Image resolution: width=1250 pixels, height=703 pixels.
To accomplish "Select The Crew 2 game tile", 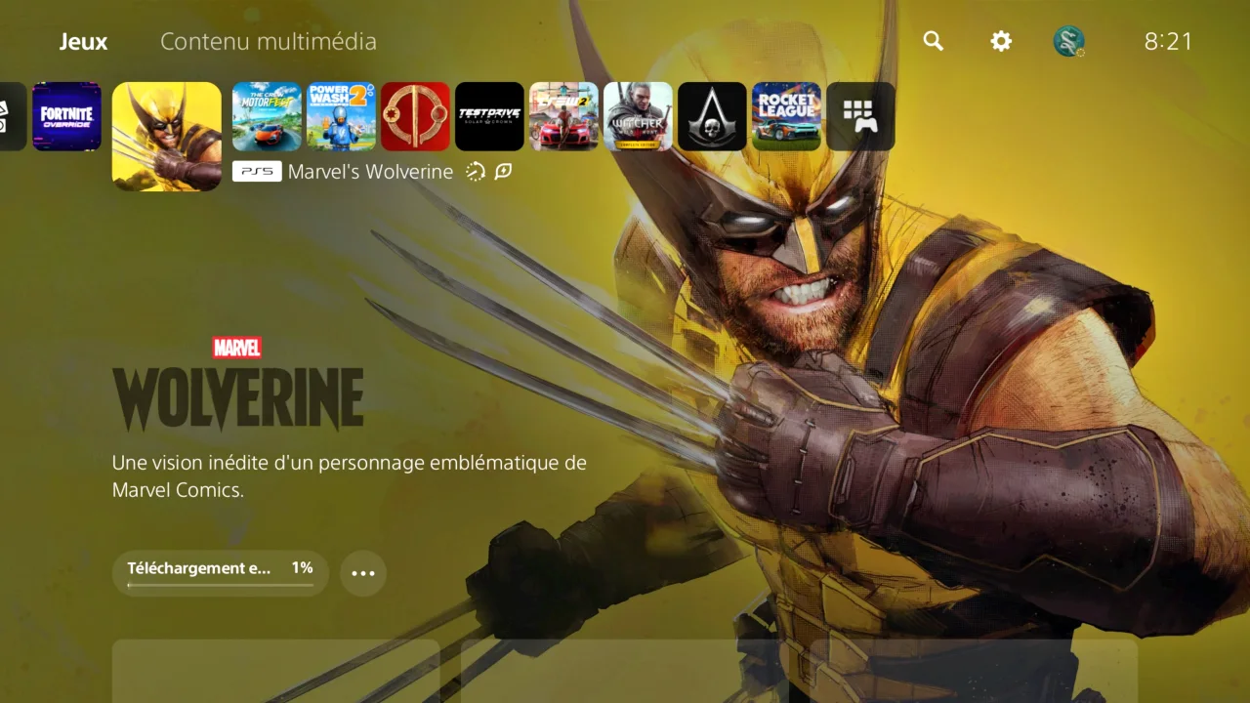I will tap(563, 116).
